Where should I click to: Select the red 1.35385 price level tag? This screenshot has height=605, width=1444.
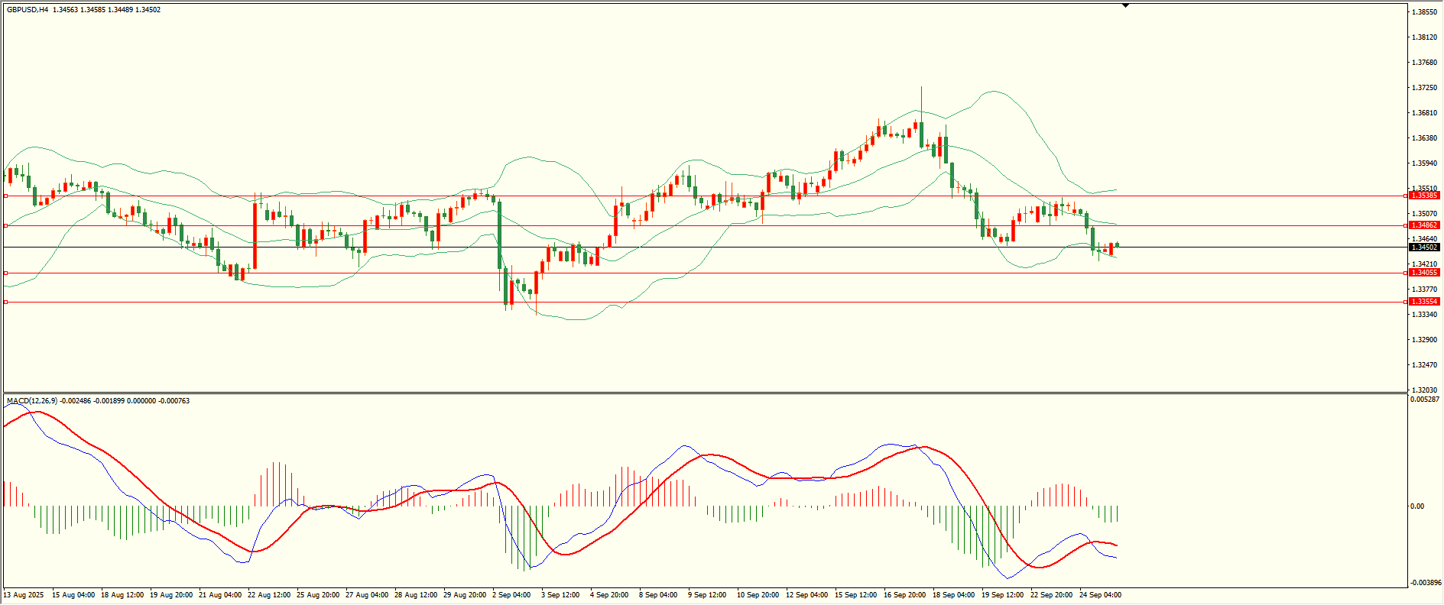pos(1424,196)
